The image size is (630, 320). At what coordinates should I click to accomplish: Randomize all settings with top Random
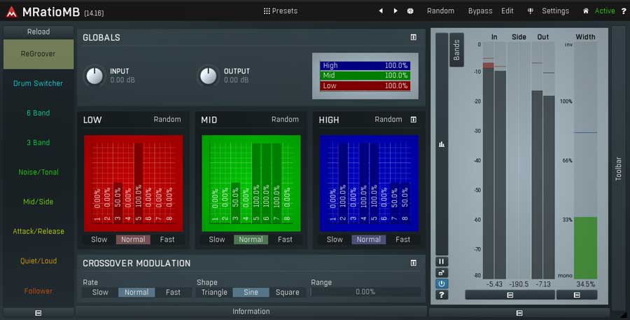click(x=440, y=11)
